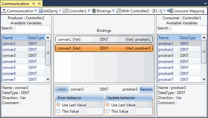Select Consume Mapping breadcrumb item
Viewport: 208px width, 118px height.
188,11
